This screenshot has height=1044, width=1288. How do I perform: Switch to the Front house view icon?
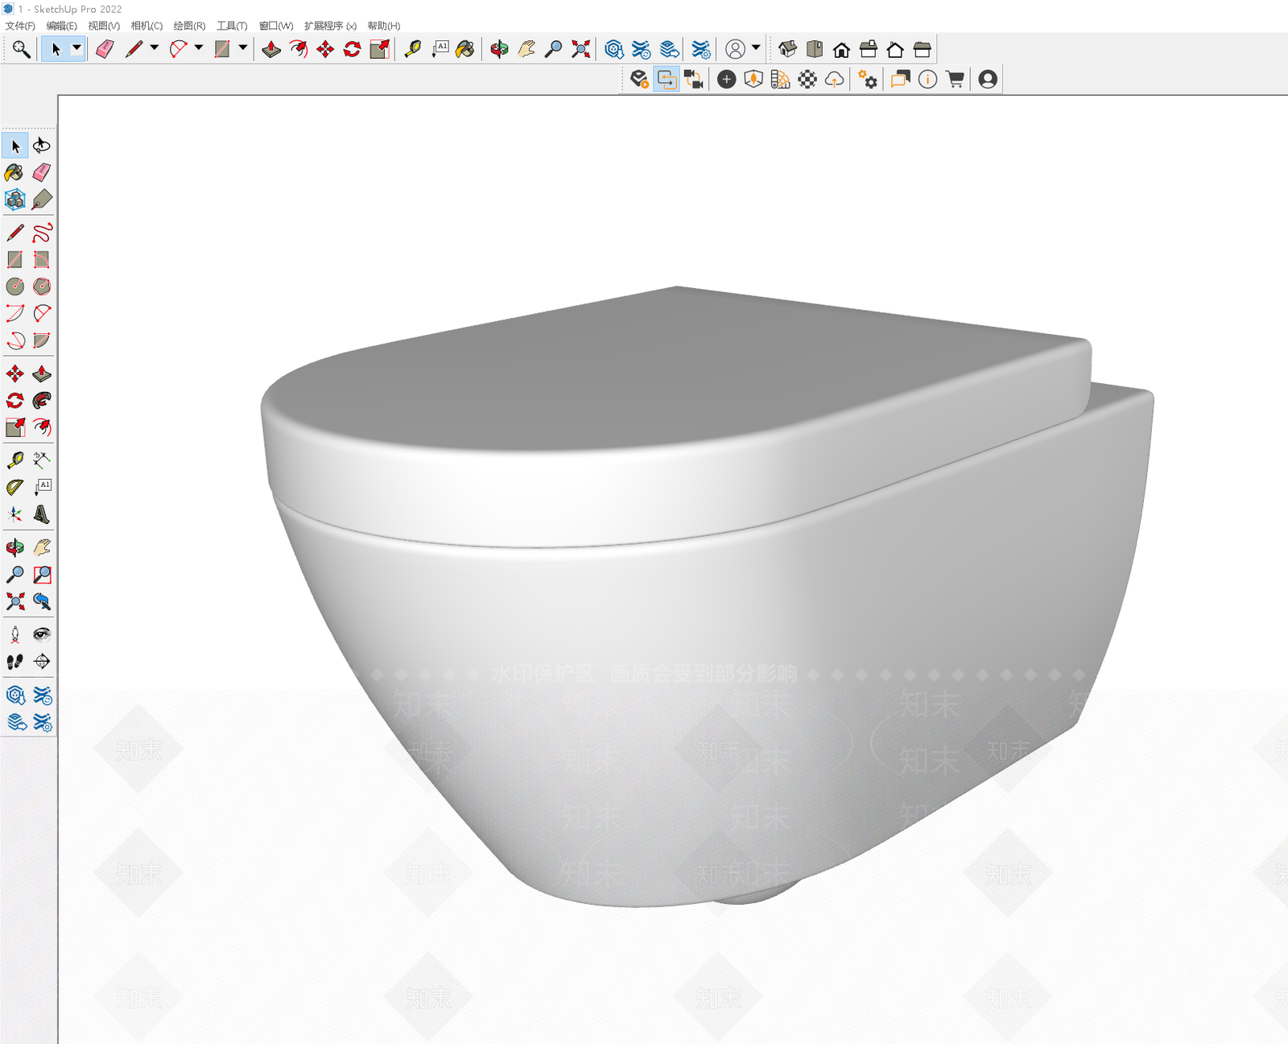click(x=841, y=49)
